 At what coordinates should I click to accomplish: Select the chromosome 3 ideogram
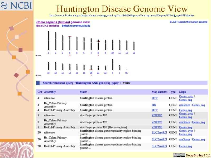click(x=63, y=43)
